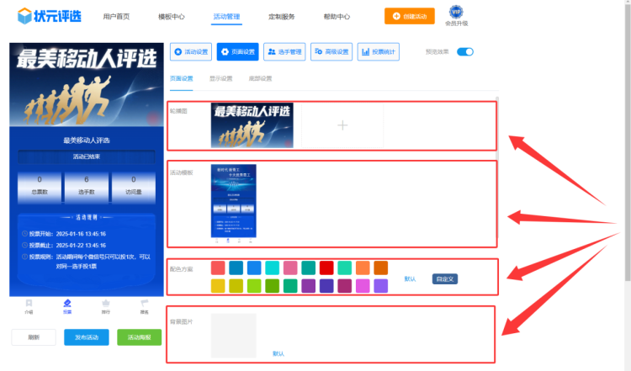Open the VIP 会员升级 badge
This screenshot has width=631, height=371.
point(456,15)
